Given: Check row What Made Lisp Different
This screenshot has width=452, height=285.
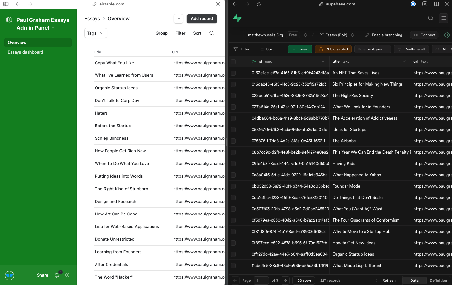Looking at the screenshot, I should 233,266.
